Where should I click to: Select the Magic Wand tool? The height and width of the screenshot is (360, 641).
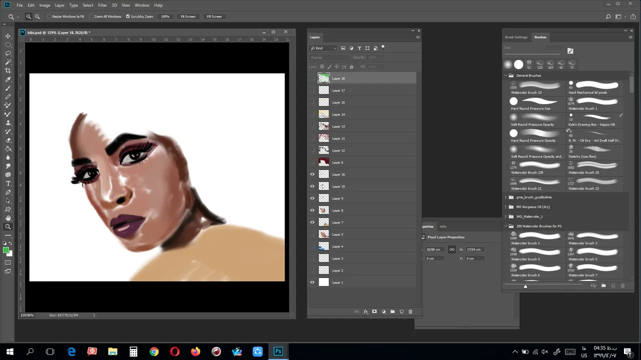[x=8, y=62]
